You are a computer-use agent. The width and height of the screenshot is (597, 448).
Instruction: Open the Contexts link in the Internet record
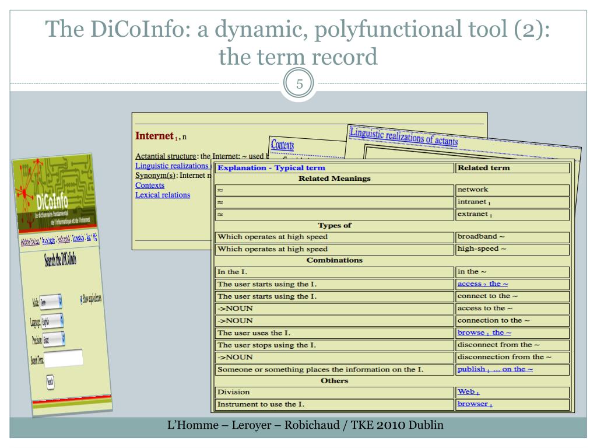click(x=150, y=185)
